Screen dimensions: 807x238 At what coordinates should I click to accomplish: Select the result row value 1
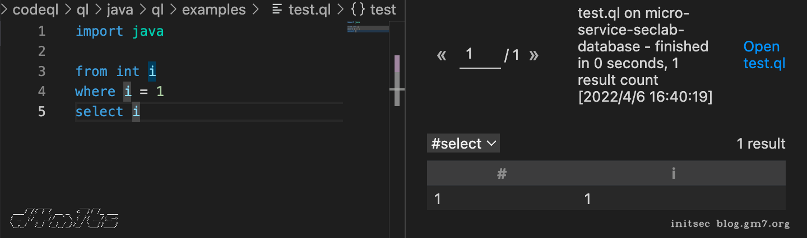(587, 199)
